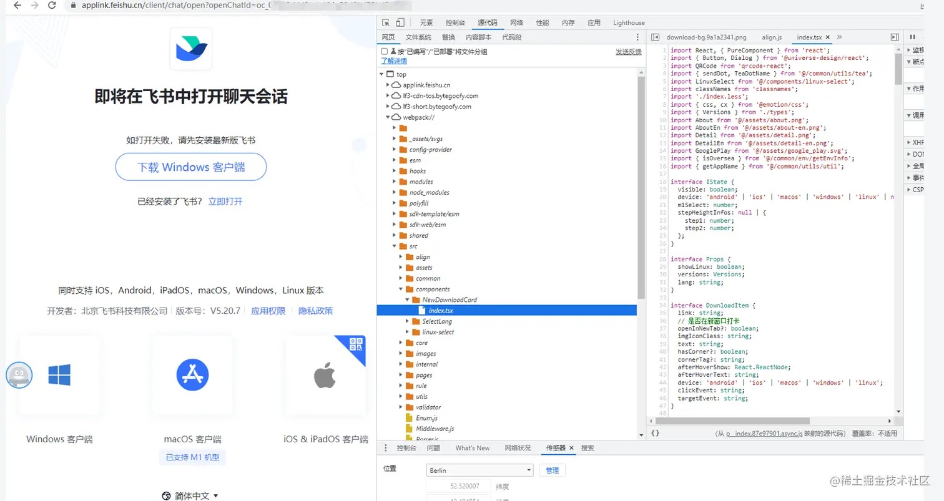The width and height of the screenshot is (944, 501).
Task: Expand the lf3-cdn-tos.bytegoofy.com node
Action: (388, 95)
